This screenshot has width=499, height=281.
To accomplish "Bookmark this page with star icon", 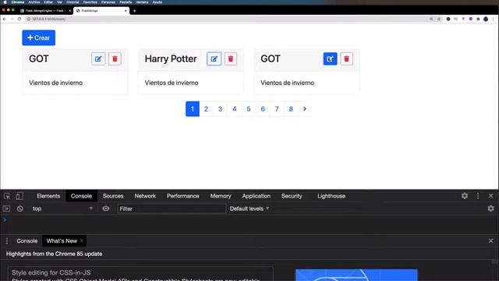I will click(x=439, y=19).
